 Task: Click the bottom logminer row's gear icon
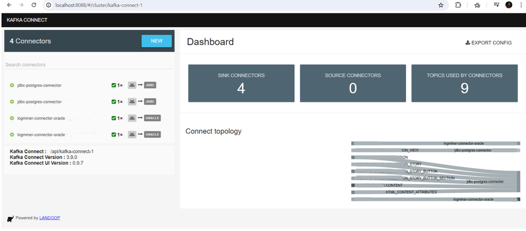[12, 134]
